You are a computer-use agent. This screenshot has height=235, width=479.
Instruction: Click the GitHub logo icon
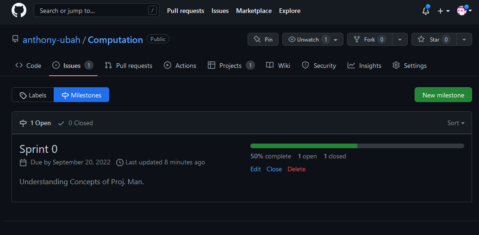coord(19,11)
